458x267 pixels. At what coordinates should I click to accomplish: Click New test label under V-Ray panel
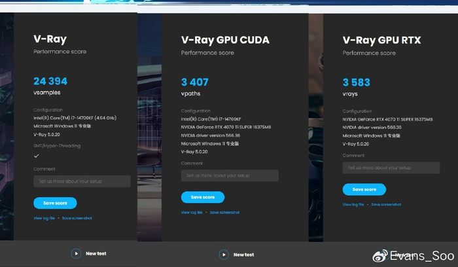click(96, 253)
